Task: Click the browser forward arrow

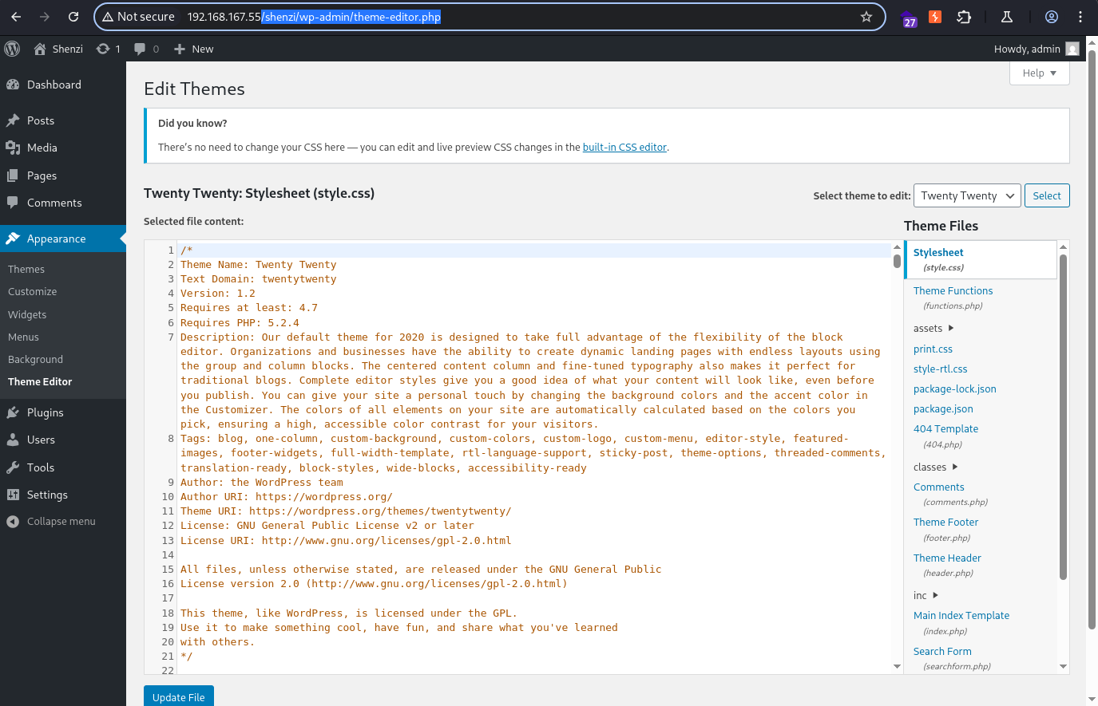Action: coord(45,17)
